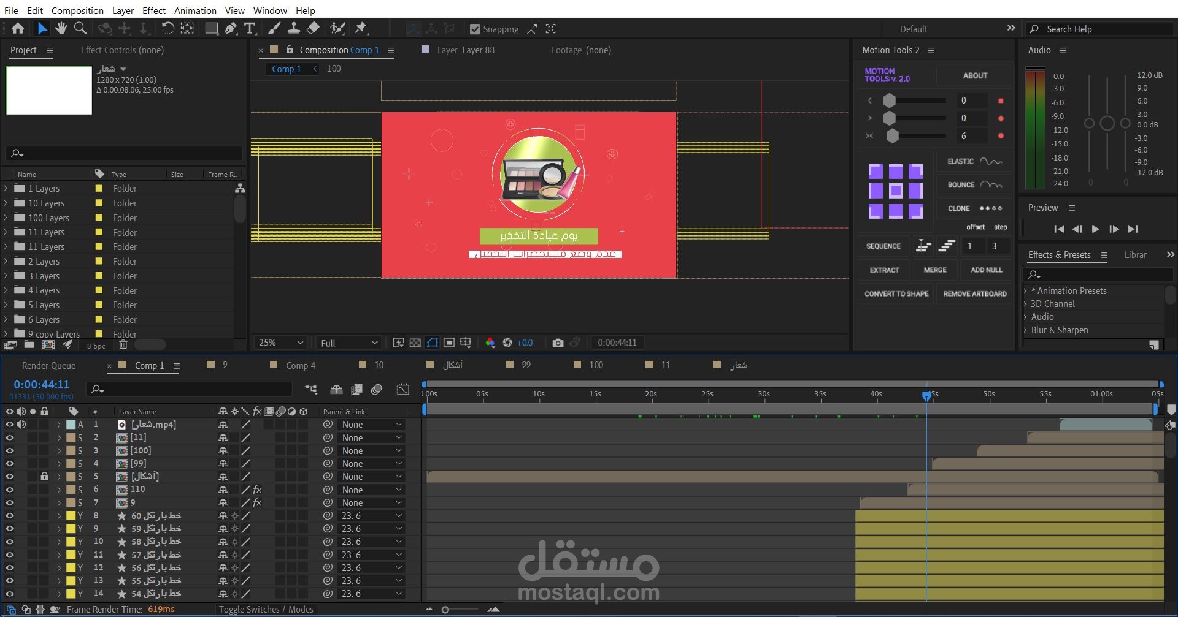Toggle visibility of layer 6 named 110
Image resolution: width=1178 pixels, height=617 pixels.
tap(9, 490)
